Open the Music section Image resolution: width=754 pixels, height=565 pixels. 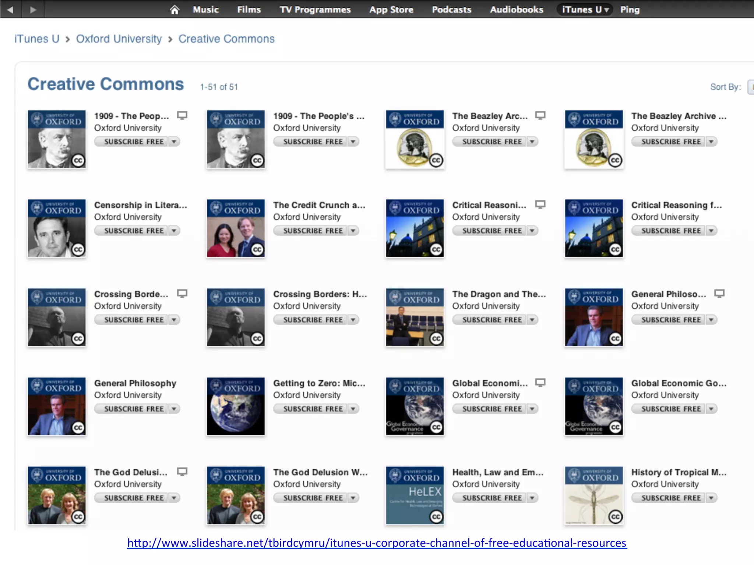pos(206,10)
